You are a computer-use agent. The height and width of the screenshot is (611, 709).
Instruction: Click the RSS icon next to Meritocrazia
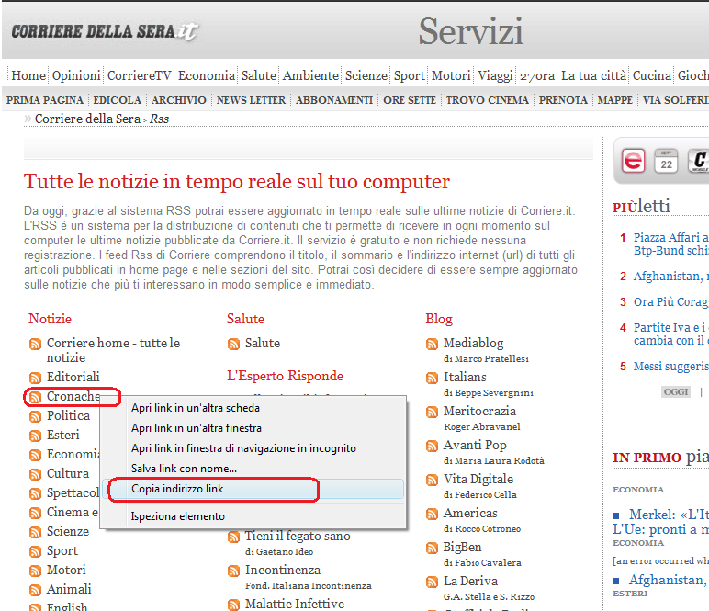[433, 412]
